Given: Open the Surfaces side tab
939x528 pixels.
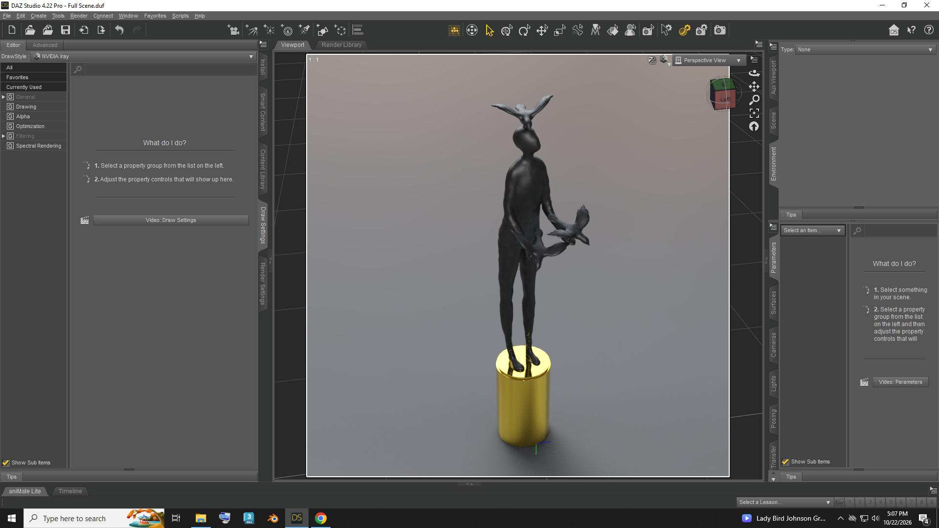Looking at the screenshot, I should point(773,303).
